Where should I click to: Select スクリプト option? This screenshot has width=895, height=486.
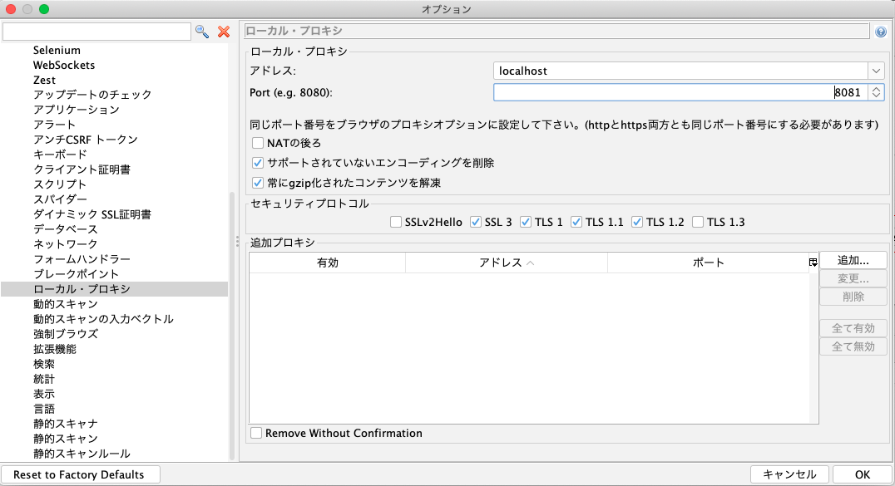60,184
